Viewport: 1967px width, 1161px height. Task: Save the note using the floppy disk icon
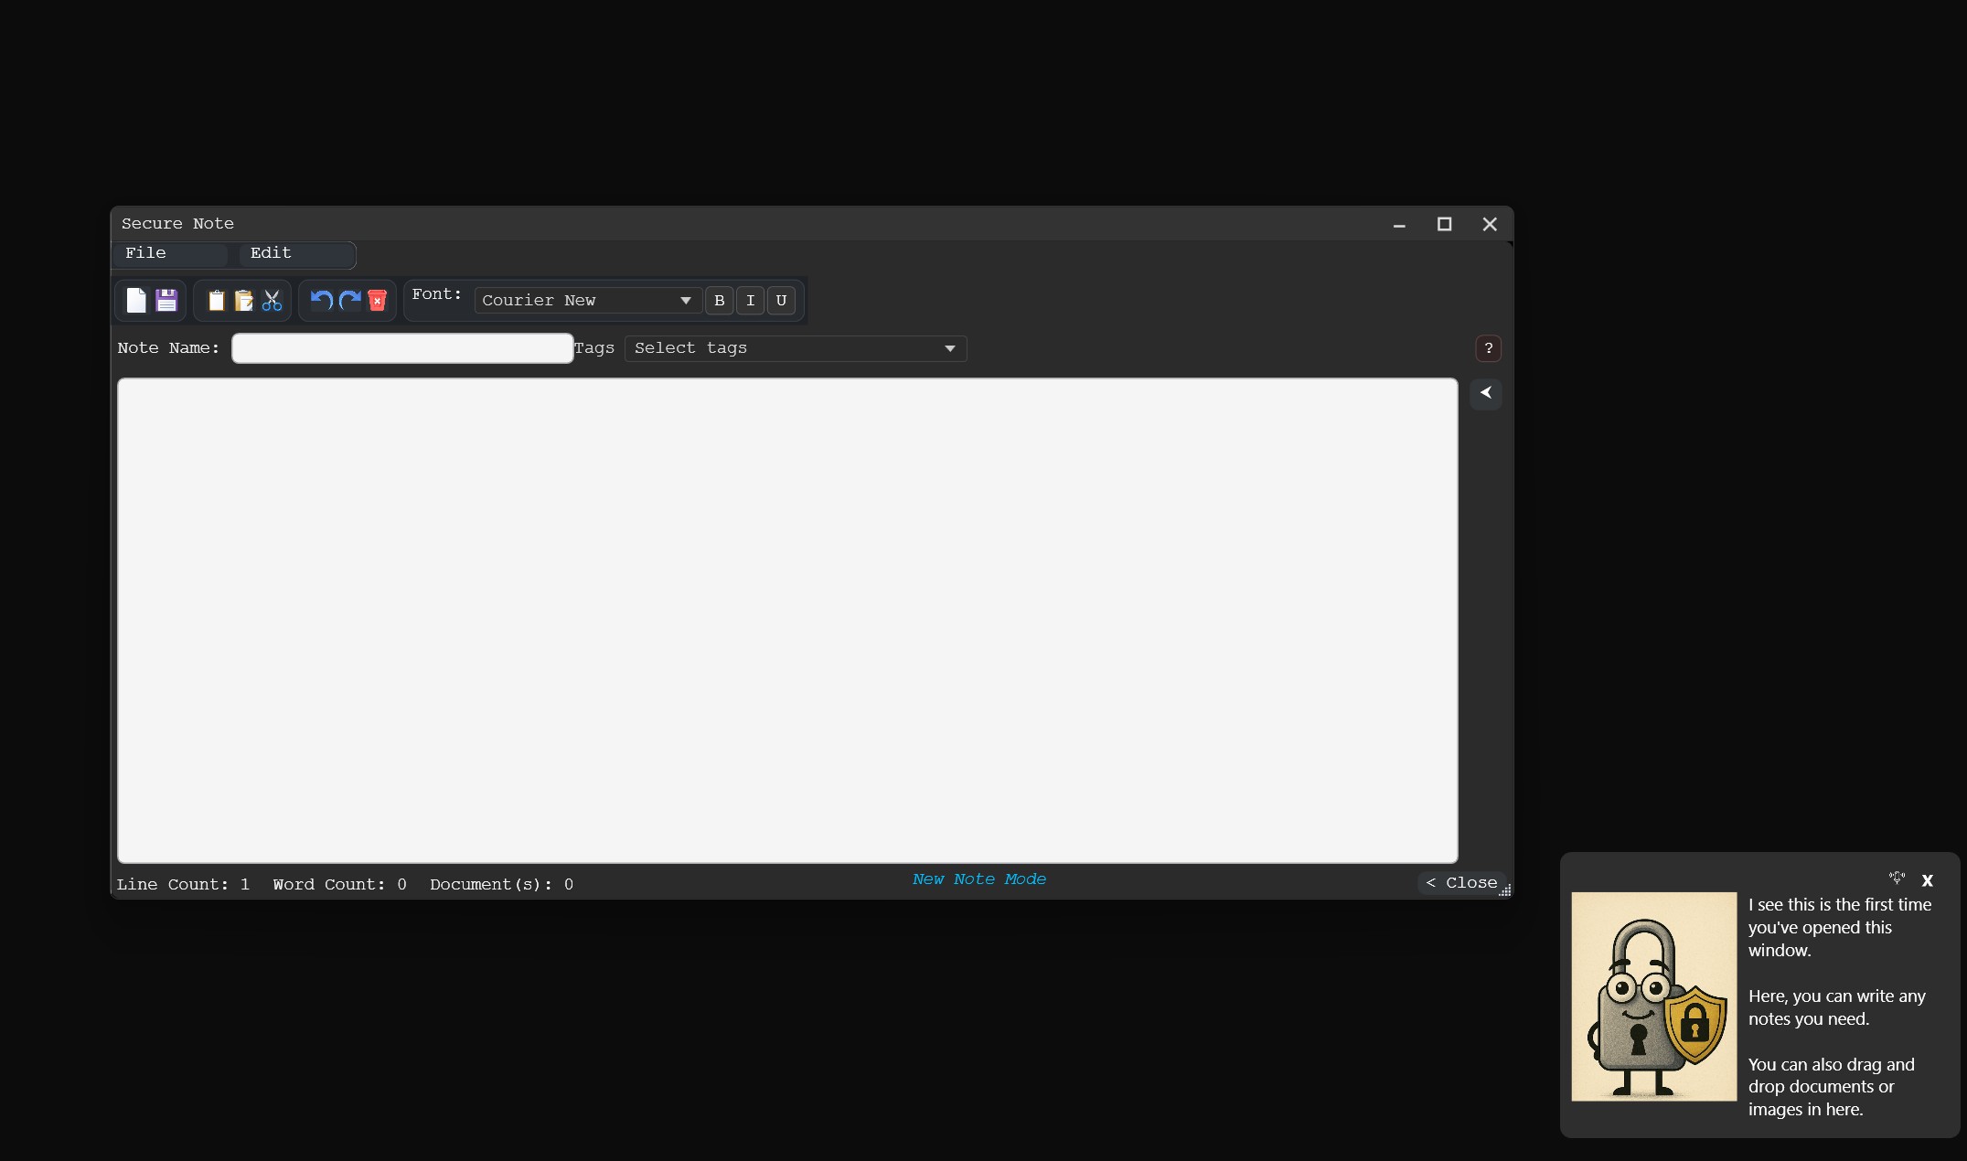[166, 301]
